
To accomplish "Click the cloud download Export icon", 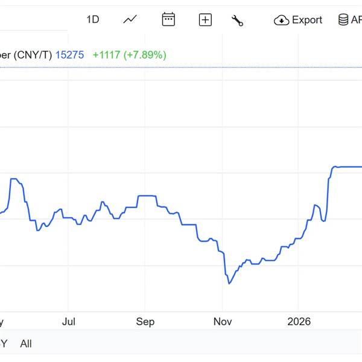I will [x=282, y=21].
